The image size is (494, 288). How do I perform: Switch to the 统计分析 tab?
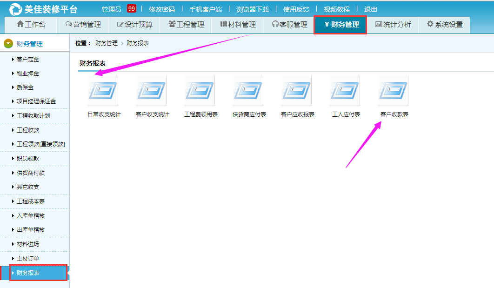(393, 25)
